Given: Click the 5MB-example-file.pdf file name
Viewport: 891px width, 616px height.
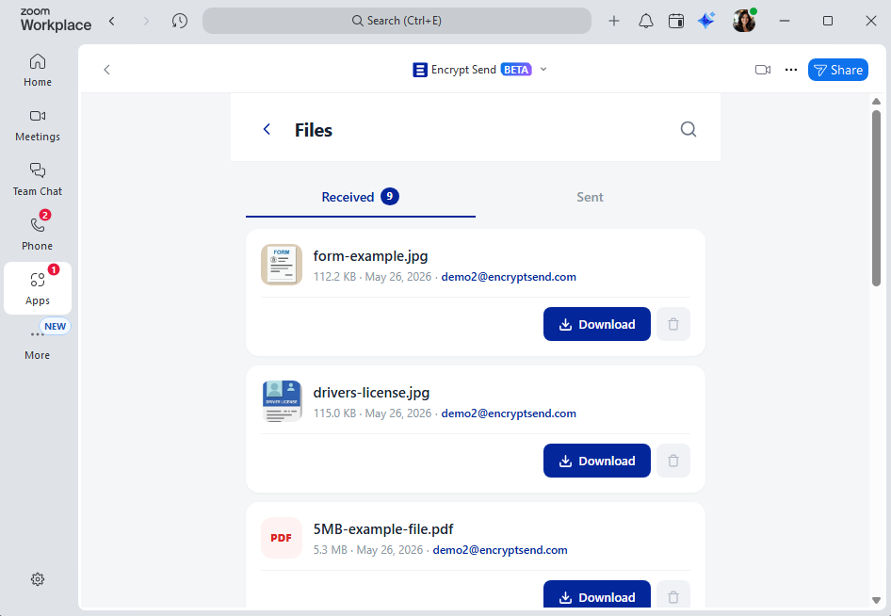Looking at the screenshot, I should click(x=383, y=529).
